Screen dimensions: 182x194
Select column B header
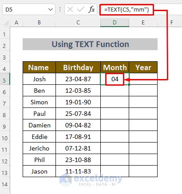[39, 23]
